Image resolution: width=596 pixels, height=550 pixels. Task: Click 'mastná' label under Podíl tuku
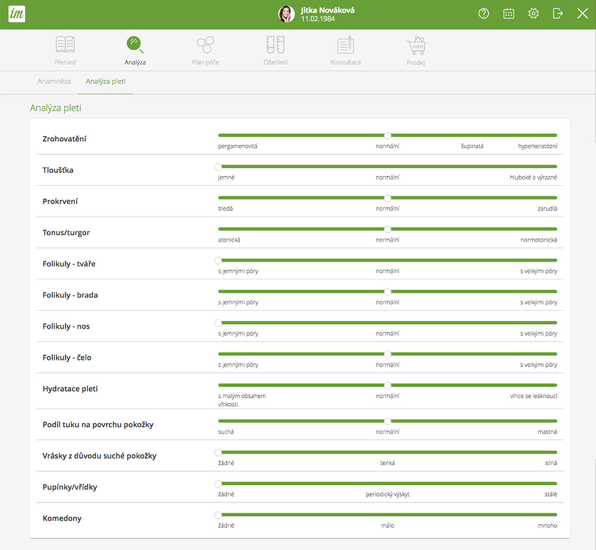point(548,432)
